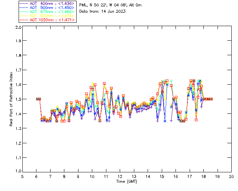Click the 12 tick label on time axis
This screenshot has height=191, width=238.
pyautogui.click(x=120, y=176)
